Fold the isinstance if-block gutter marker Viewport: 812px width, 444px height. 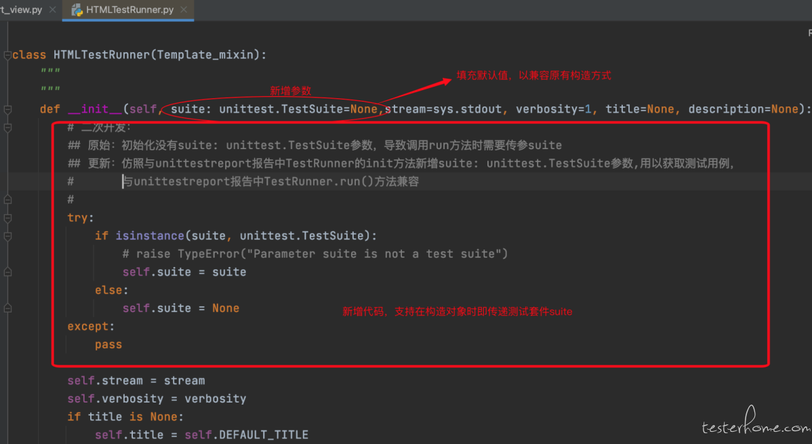[7, 237]
